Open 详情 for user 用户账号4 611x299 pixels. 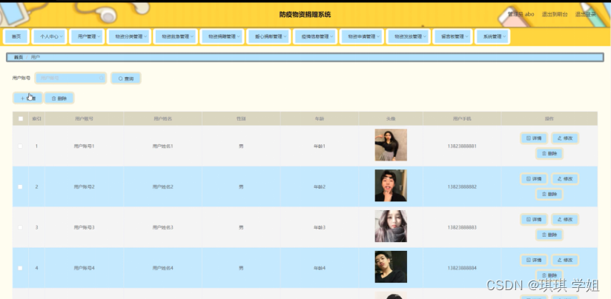(534, 260)
